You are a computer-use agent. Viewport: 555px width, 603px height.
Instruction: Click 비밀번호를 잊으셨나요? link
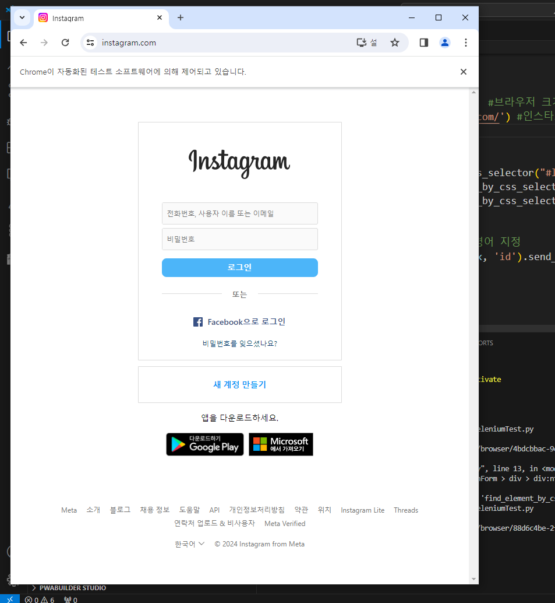(x=240, y=343)
